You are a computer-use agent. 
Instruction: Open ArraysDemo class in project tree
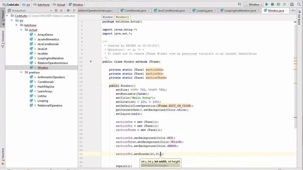click(45, 34)
